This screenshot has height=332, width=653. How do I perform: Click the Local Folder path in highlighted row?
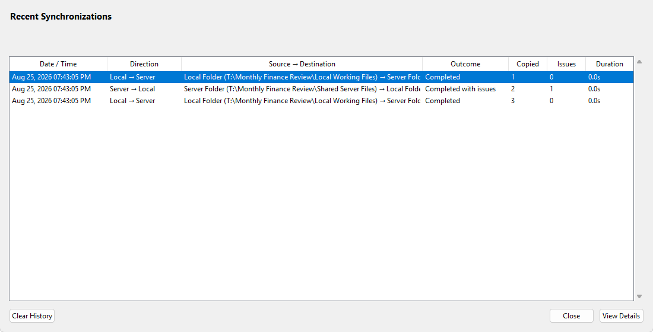tap(302, 77)
